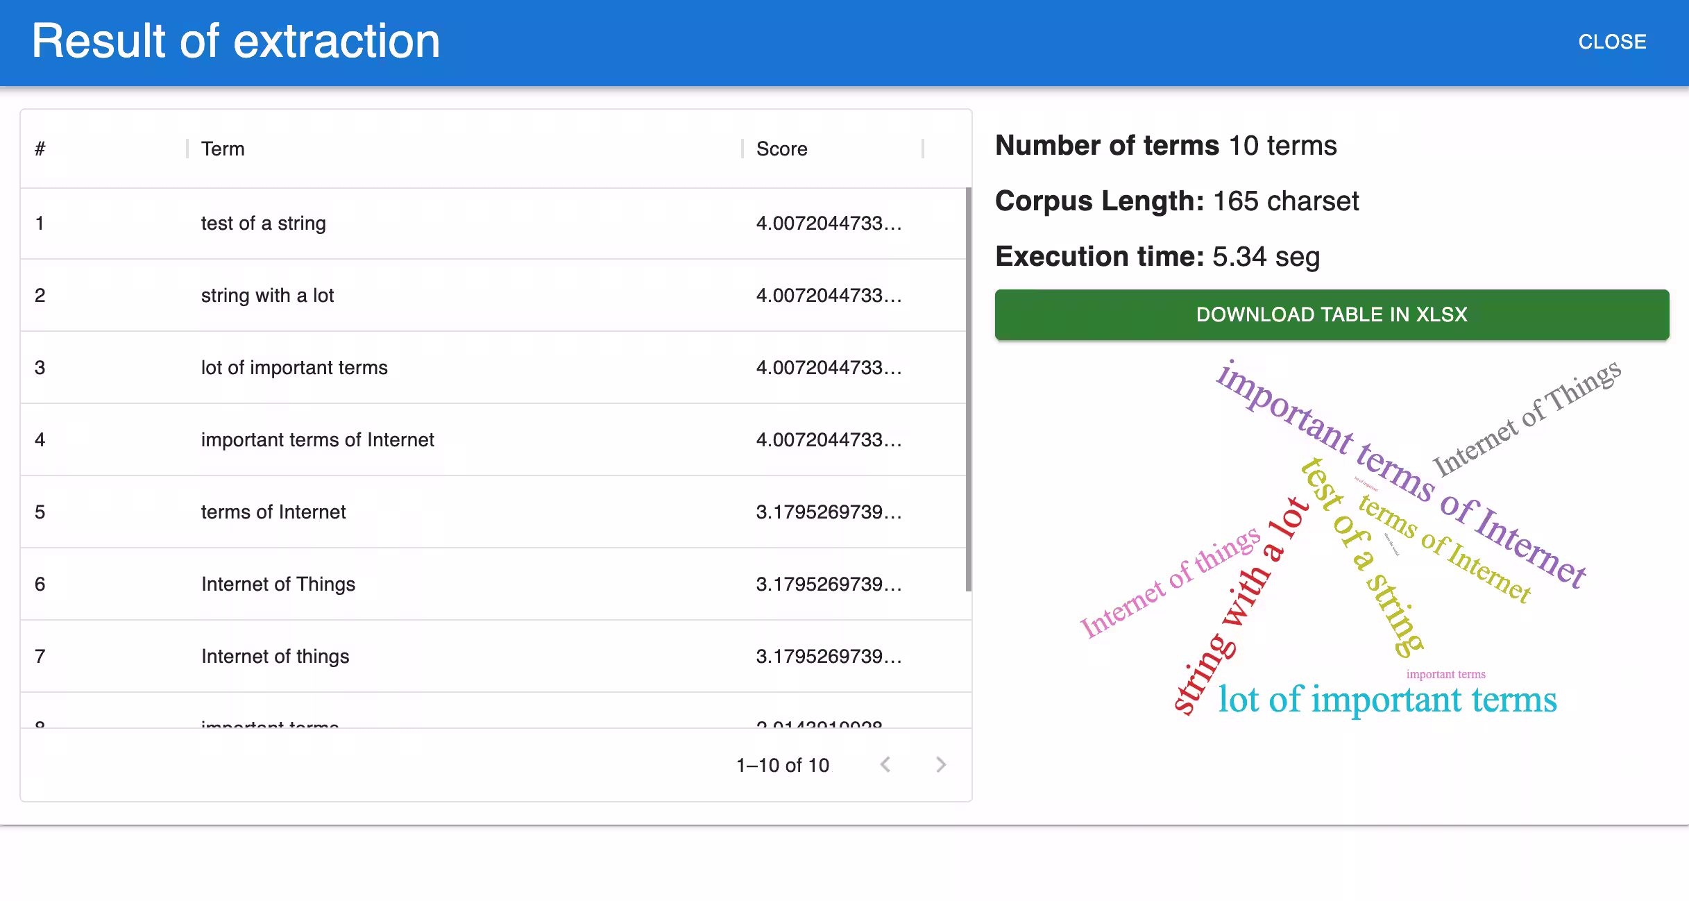Click the score cell of row 5
Viewport: 1689px width, 901px height.
click(x=829, y=512)
